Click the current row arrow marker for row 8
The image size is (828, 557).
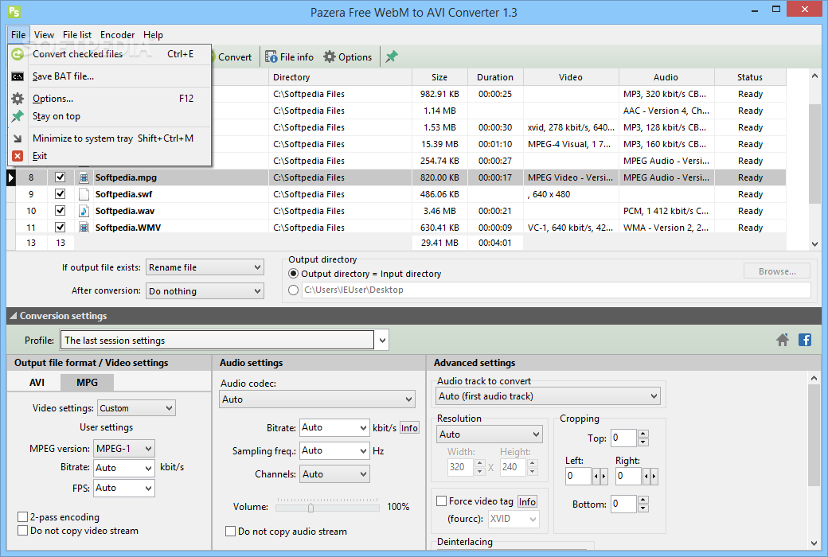tap(11, 177)
